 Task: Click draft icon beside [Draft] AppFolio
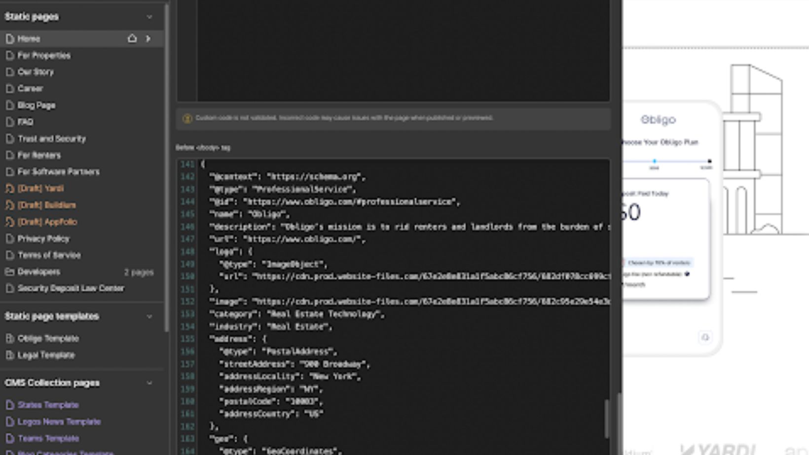pos(9,222)
